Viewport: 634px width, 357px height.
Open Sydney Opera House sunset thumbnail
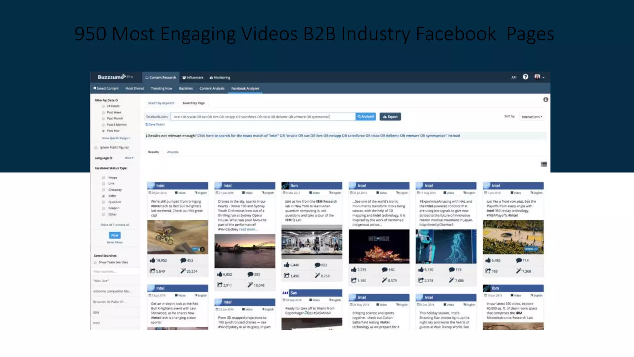tap(245, 251)
